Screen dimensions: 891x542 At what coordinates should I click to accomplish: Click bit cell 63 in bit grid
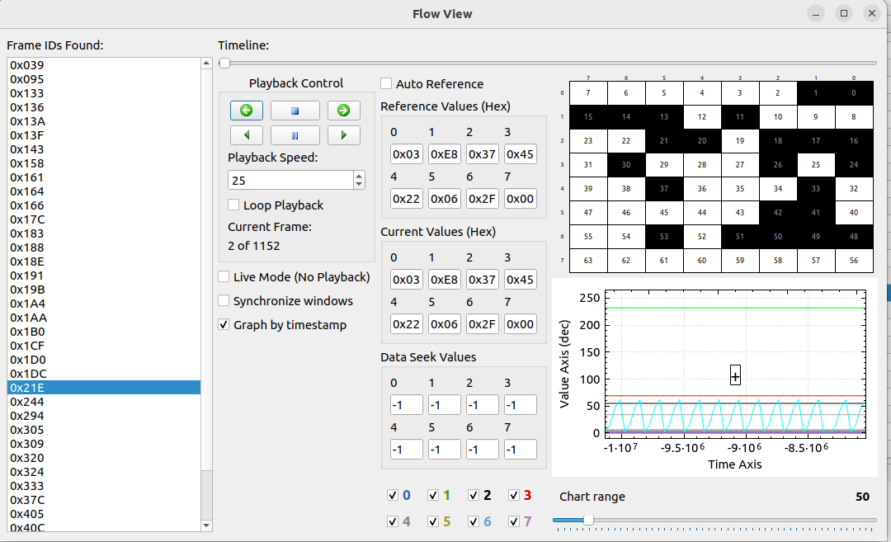point(588,260)
